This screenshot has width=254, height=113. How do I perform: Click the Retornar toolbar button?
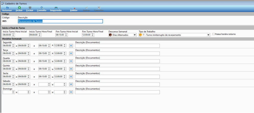pyautogui.click(x=7, y=9)
